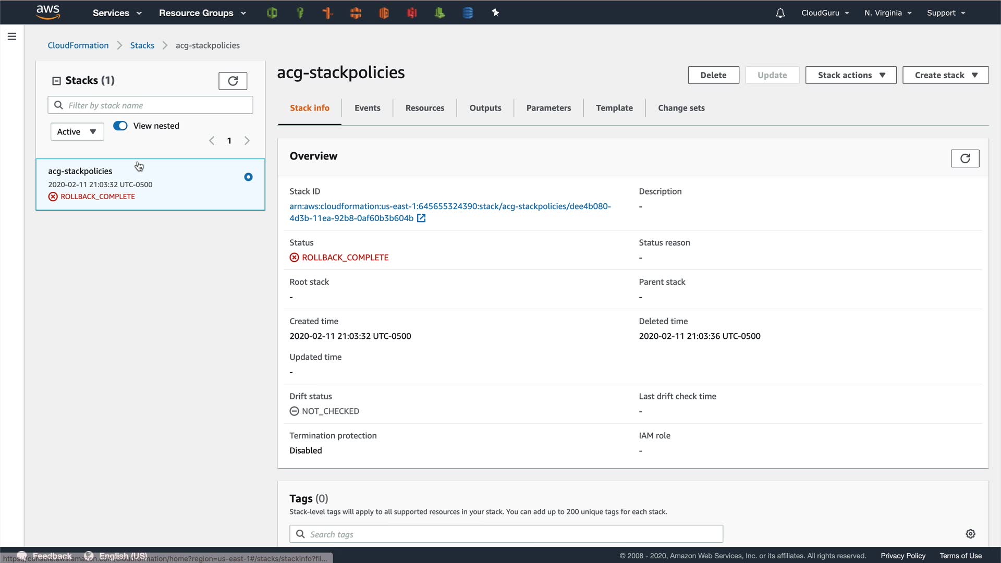Image resolution: width=1001 pixels, height=563 pixels.
Task: Open the Active filter dropdown
Action: [77, 132]
